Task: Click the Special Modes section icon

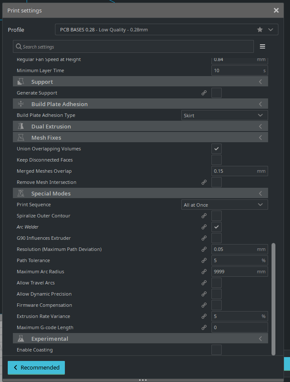Action: (x=21, y=193)
